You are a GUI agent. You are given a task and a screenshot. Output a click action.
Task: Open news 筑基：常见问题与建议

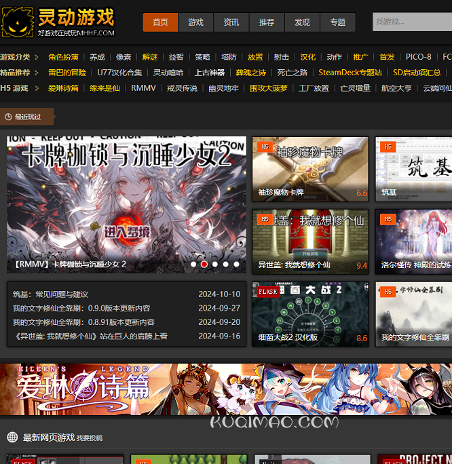click(50, 294)
